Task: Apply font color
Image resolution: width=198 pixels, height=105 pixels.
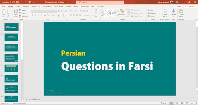Action: click(x=64, y=15)
